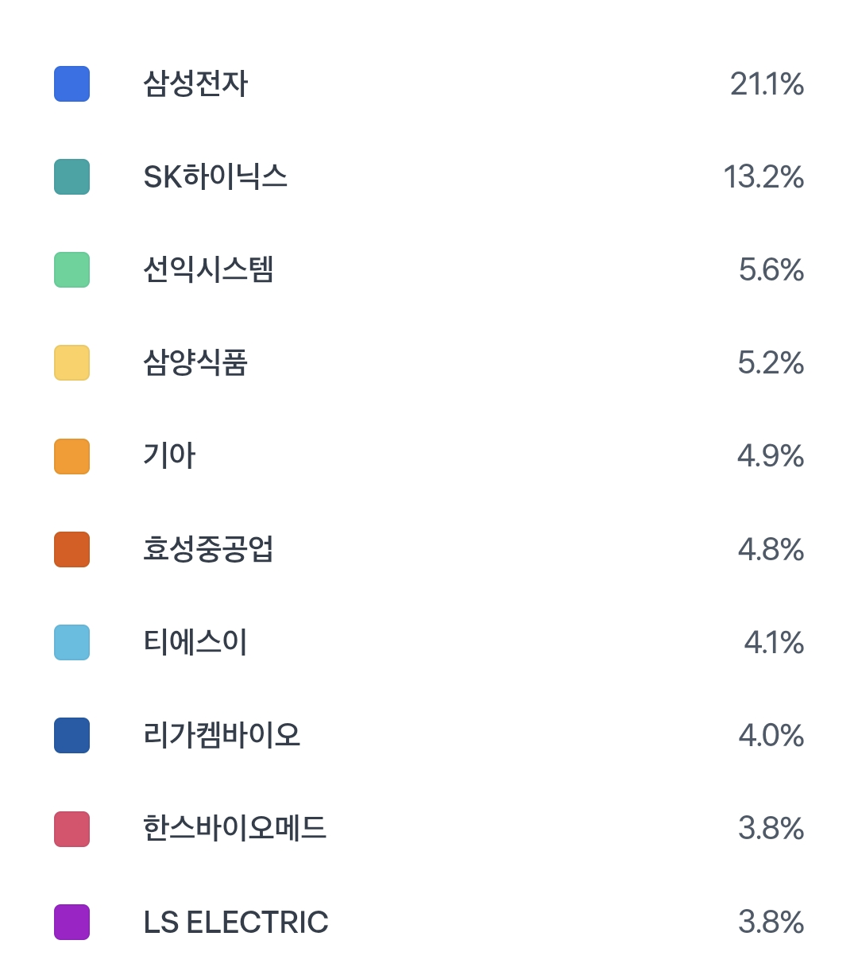Viewport: 858px width, 975px height.
Task: Open the 삼성전자 holding entry
Action: tap(195, 84)
